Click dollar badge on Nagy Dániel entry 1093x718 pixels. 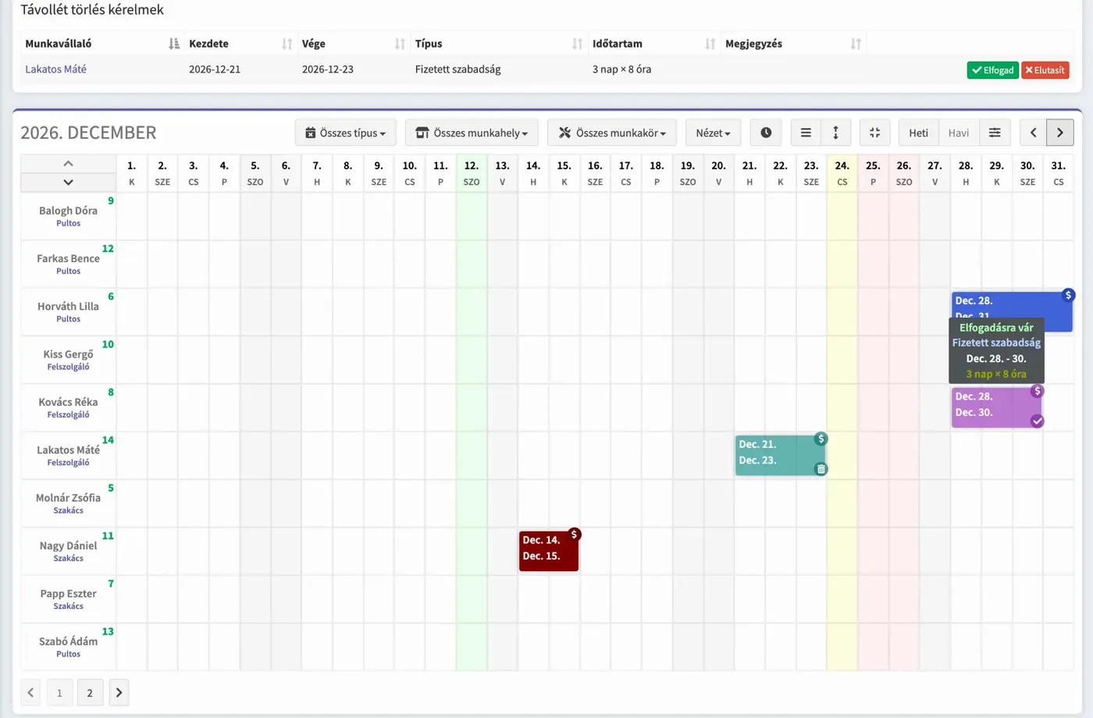tap(574, 535)
